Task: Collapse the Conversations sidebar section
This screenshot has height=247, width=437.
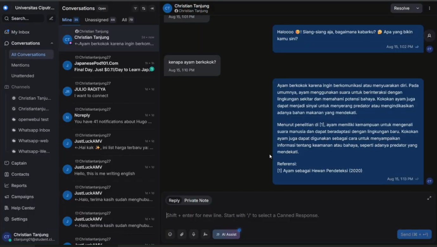Action: [x=52, y=43]
